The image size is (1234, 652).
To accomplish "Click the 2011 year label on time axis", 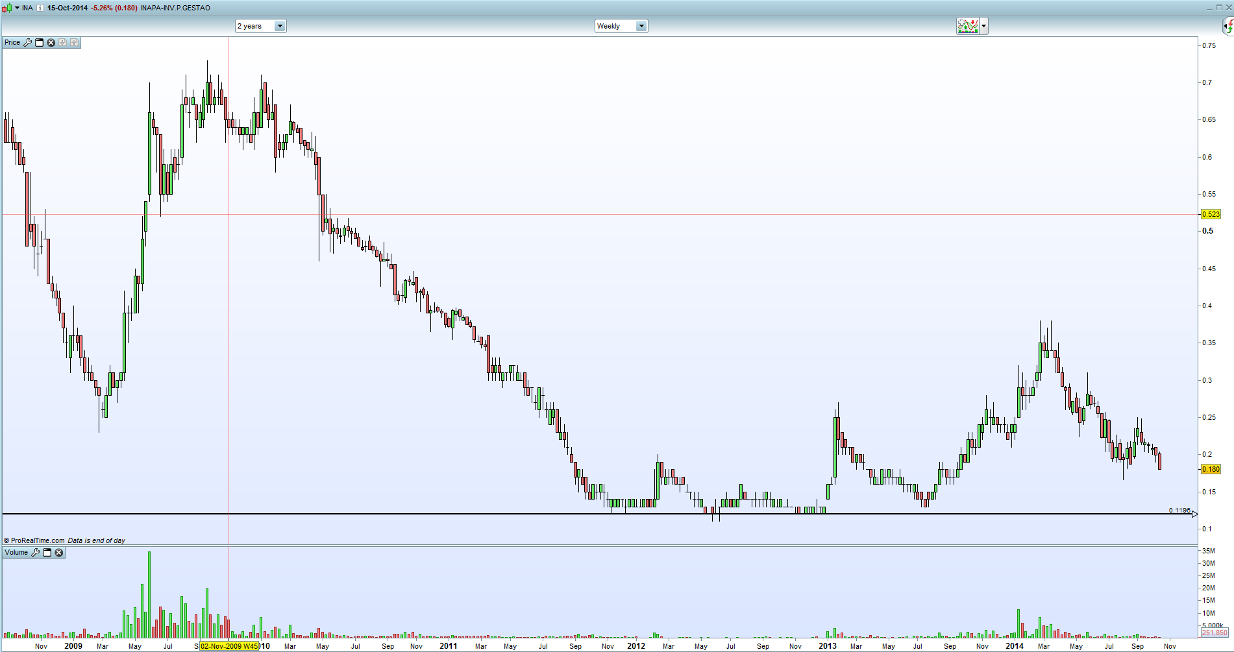I will [449, 646].
